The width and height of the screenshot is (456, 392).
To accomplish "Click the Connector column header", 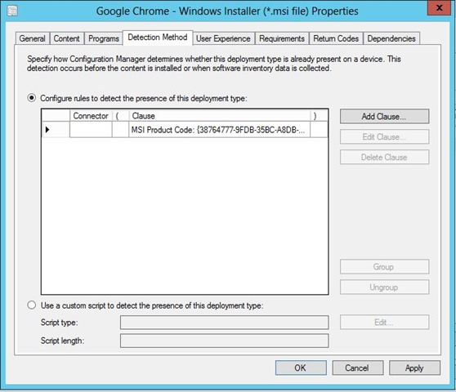I will [x=91, y=116].
